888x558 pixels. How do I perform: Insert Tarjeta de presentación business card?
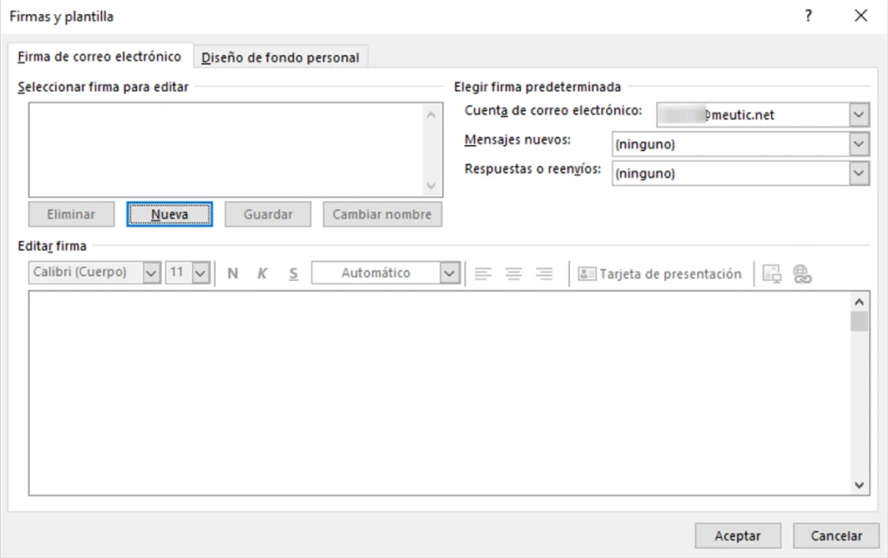point(661,273)
